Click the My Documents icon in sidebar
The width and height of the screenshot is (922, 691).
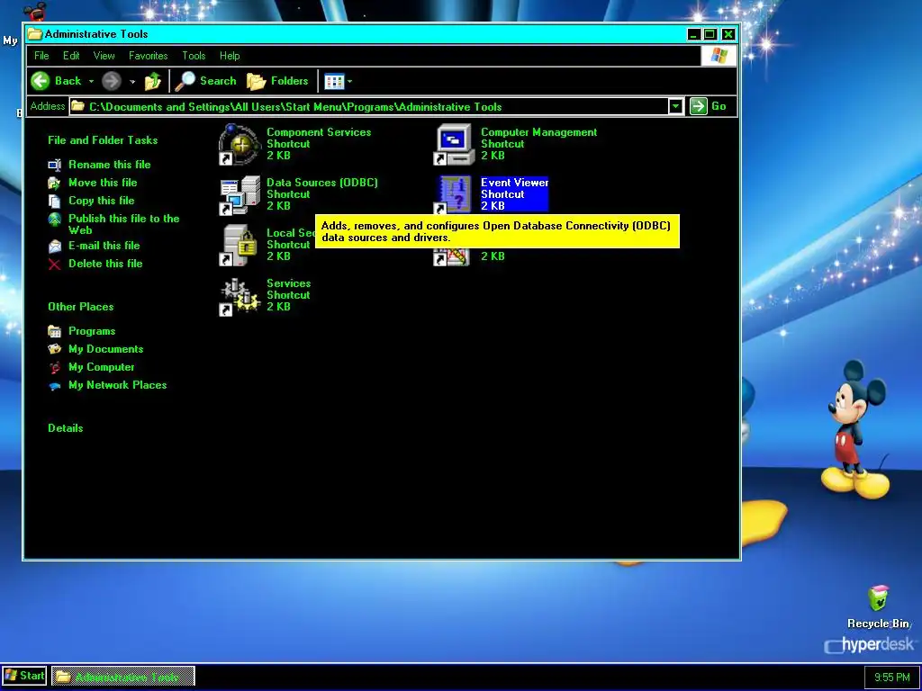point(54,350)
